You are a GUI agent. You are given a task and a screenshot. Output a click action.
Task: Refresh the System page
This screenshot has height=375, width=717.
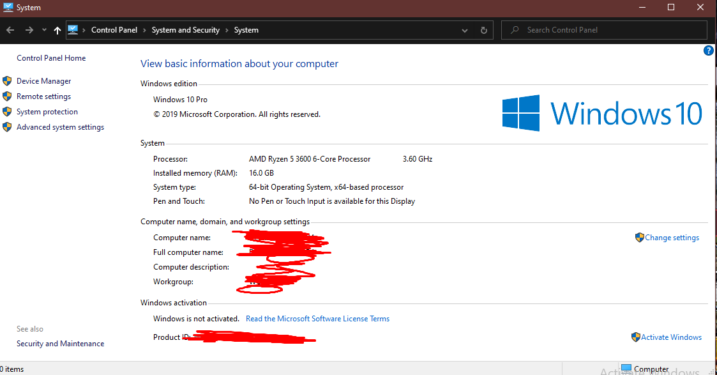pyautogui.click(x=484, y=30)
